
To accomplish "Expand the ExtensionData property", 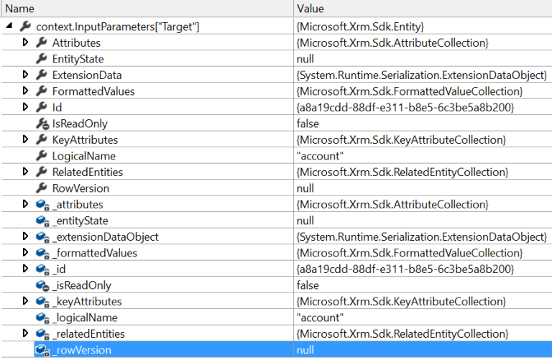I will 25,75.
